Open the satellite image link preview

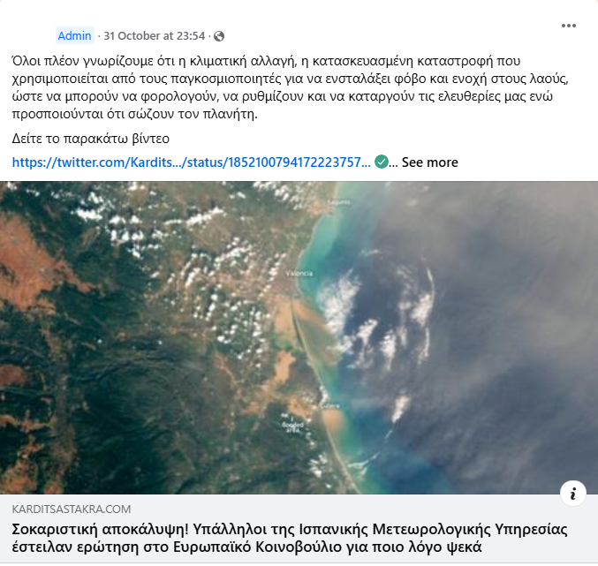299,337
